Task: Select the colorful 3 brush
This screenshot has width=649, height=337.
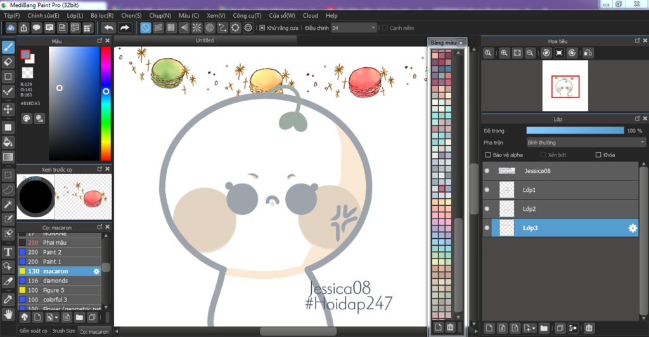Action: [59, 300]
